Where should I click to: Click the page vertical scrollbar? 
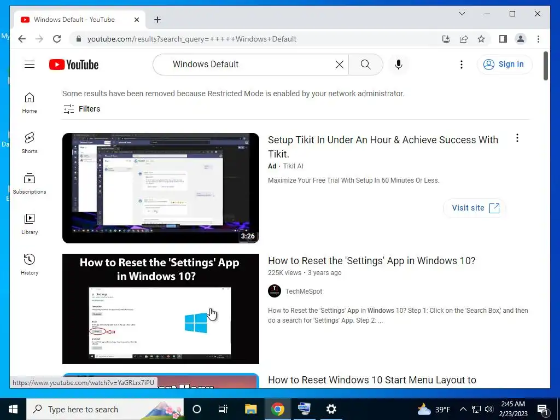click(546, 66)
